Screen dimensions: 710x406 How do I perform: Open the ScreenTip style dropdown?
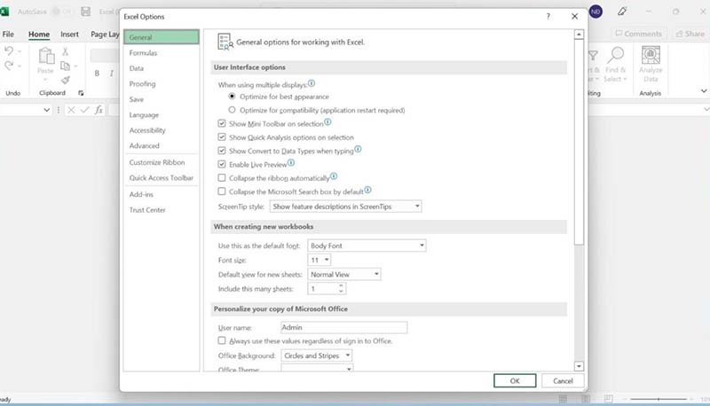point(345,207)
